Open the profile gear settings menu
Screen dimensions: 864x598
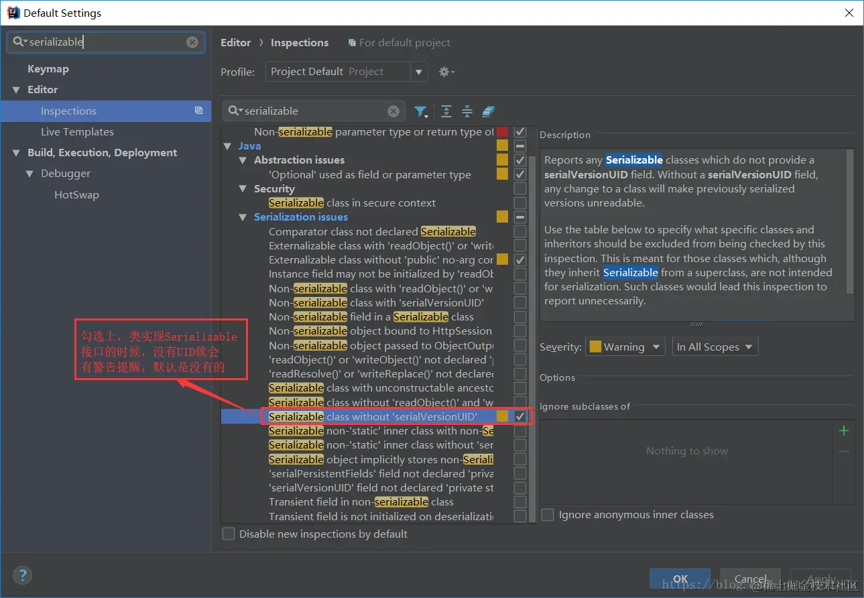pos(446,72)
